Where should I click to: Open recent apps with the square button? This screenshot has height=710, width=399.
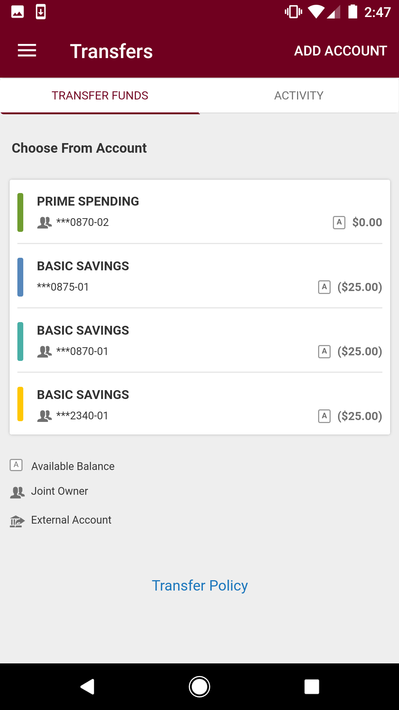point(311,687)
